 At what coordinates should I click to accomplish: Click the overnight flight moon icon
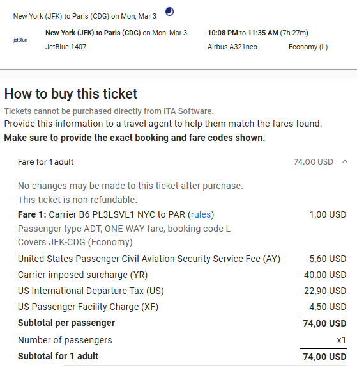coord(169,12)
